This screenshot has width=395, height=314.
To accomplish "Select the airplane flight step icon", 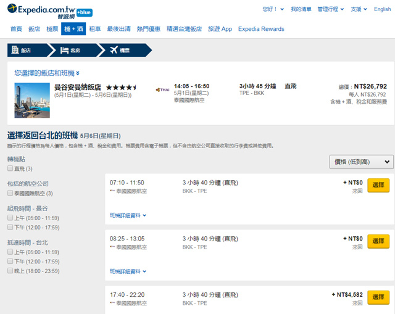I will (114, 50).
